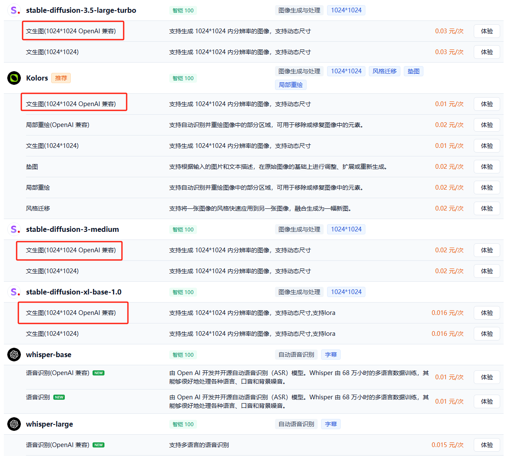
Task: Click 1024*1024 tag on stable-diffusion-xl-base-1.0 header
Action: tap(346, 292)
